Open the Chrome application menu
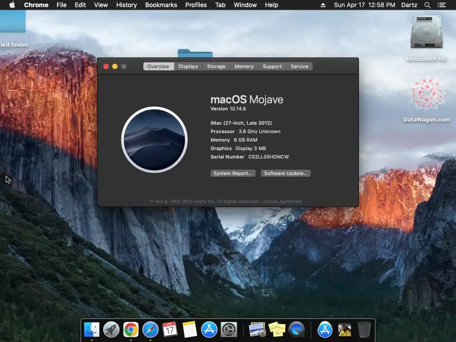This screenshot has width=456, height=342. [36, 5]
